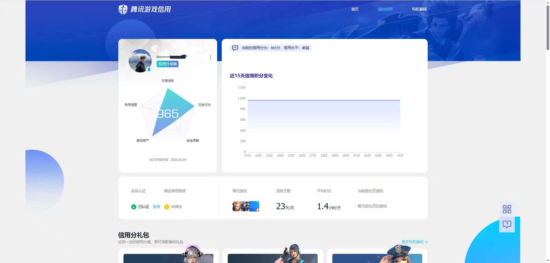Click the 信用分礼包 section heading
550x263 pixels.
[133, 235]
